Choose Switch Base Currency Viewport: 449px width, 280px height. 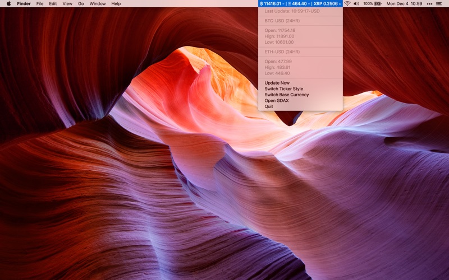[286, 95]
